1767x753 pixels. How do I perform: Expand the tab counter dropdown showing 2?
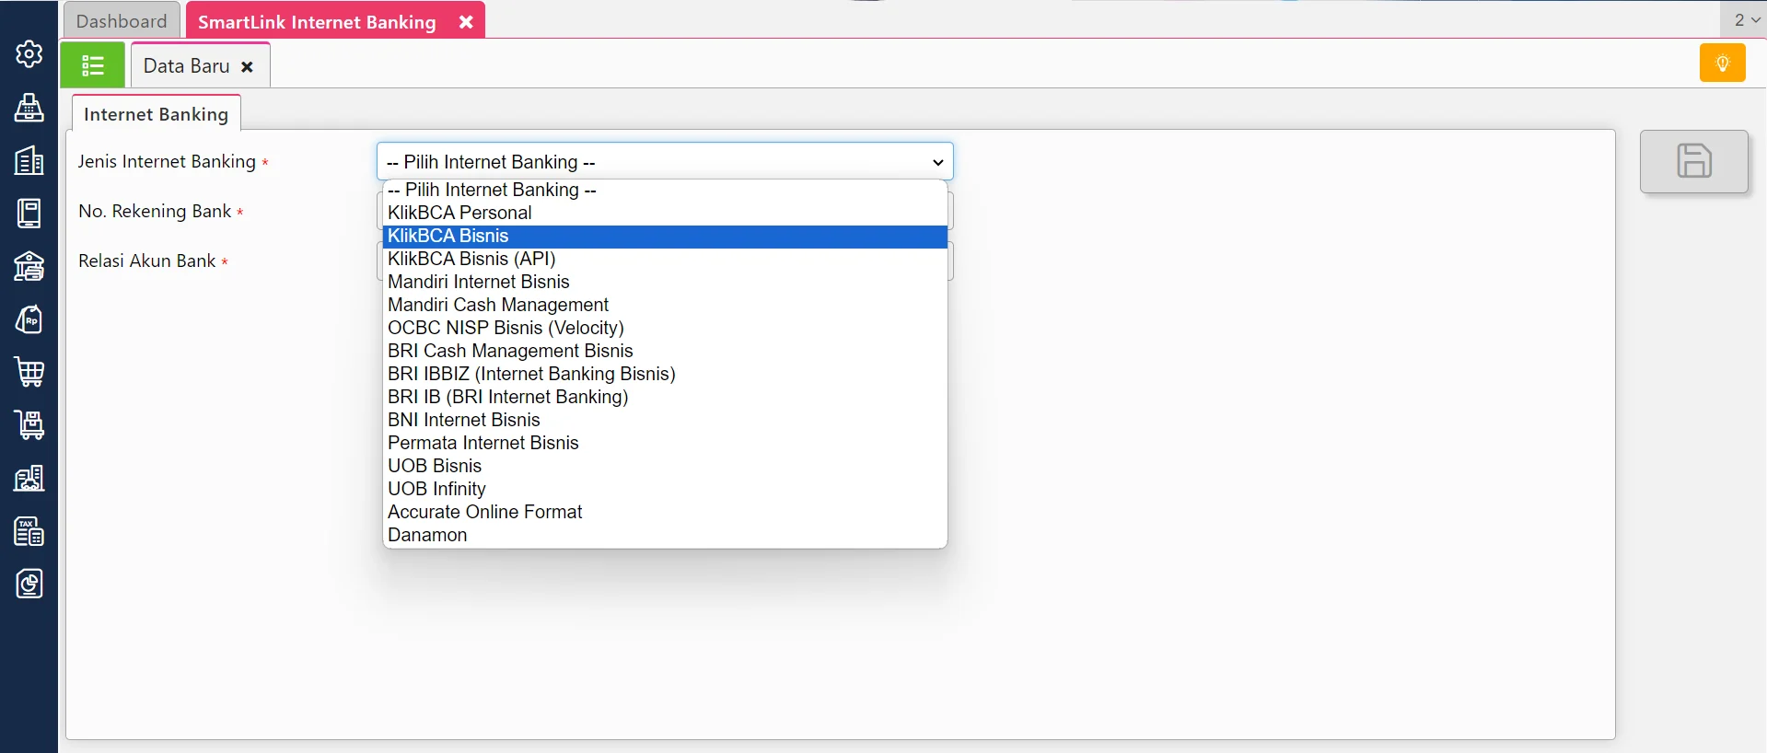point(1746,19)
